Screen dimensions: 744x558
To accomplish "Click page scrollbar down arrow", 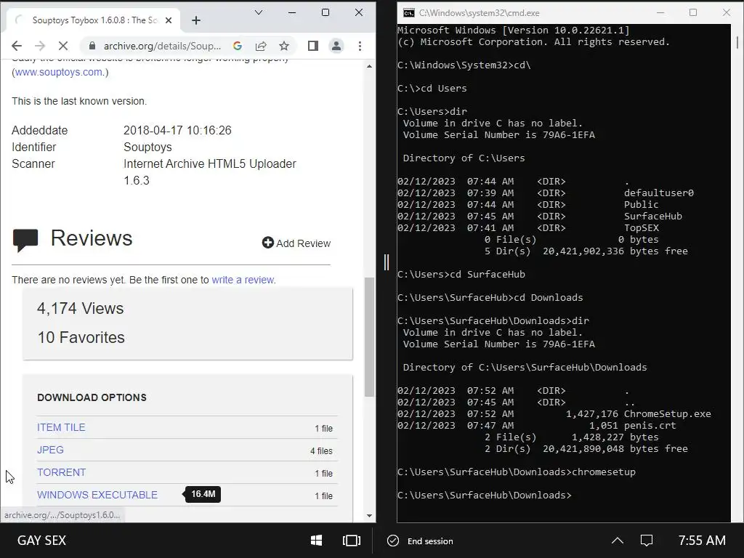I will [x=369, y=516].
